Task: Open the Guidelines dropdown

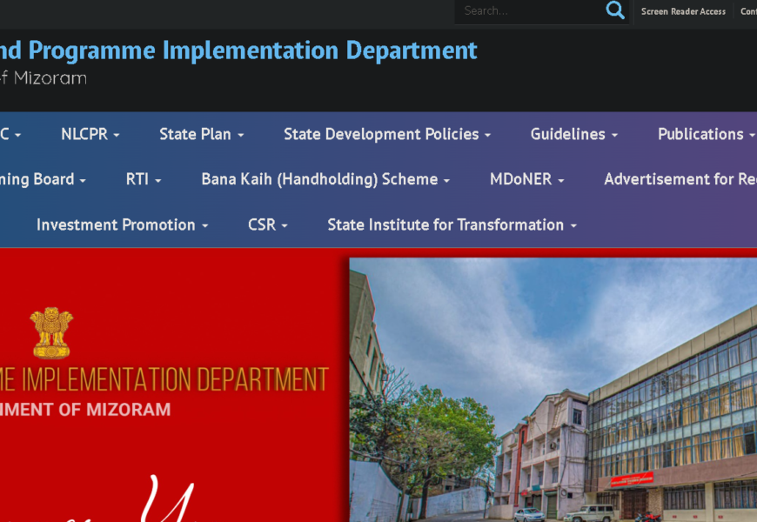Action: [573, 134]
